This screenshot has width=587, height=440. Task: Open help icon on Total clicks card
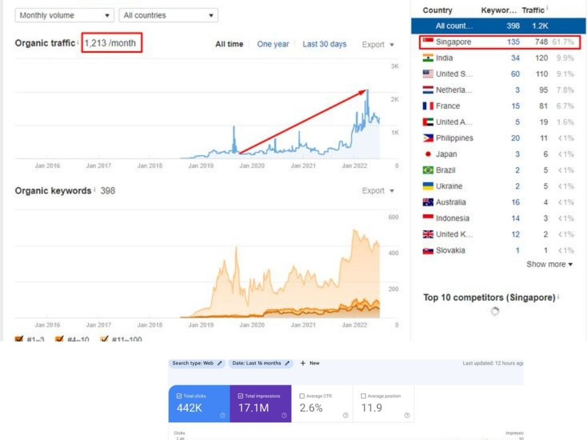(x=222, y=415)
